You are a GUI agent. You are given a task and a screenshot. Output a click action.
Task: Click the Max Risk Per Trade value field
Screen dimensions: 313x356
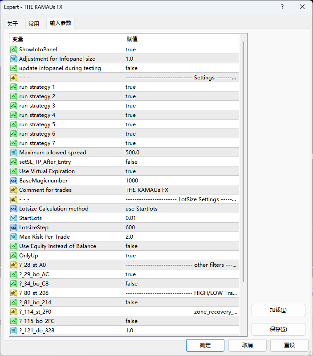pos(181,237)
